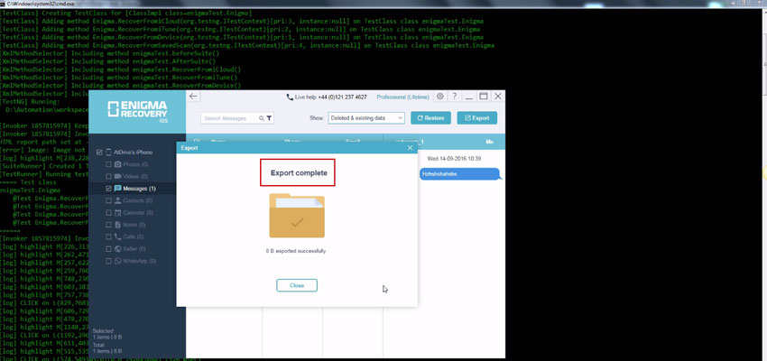Click the Contacts person icon
This screenshot has width=767, height=361.
[118, 200]
